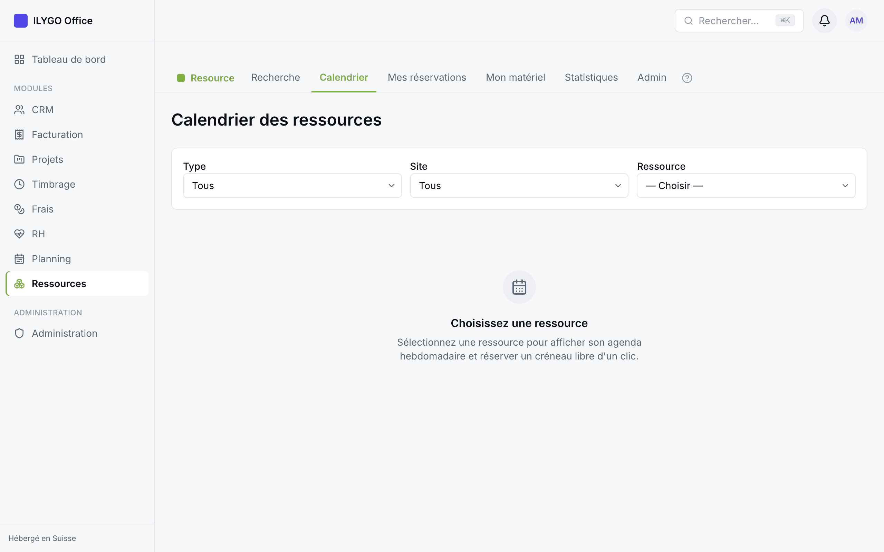Viewport: 884px width, 552px height.
Task: Switch to the Admin tab
Action: [652, 77]
